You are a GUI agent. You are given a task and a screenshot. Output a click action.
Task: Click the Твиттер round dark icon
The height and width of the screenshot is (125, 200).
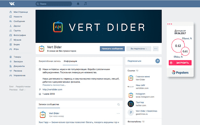coord(131,104)
